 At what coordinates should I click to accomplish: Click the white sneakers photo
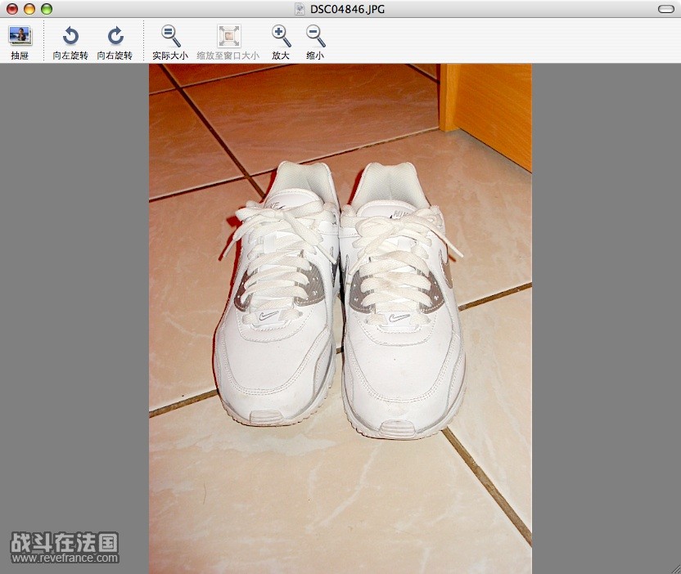click(x=340, y=319)
